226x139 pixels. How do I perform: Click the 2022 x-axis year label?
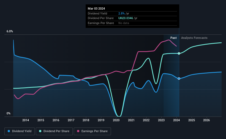click(146, 120)
